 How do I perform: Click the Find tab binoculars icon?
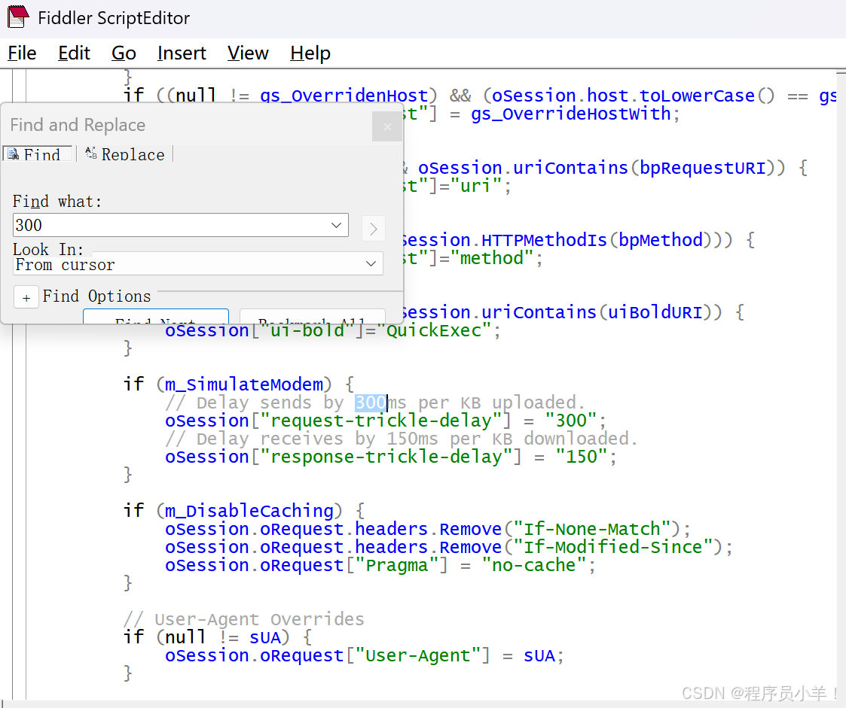pyautogui.click(x=14, y=154)
